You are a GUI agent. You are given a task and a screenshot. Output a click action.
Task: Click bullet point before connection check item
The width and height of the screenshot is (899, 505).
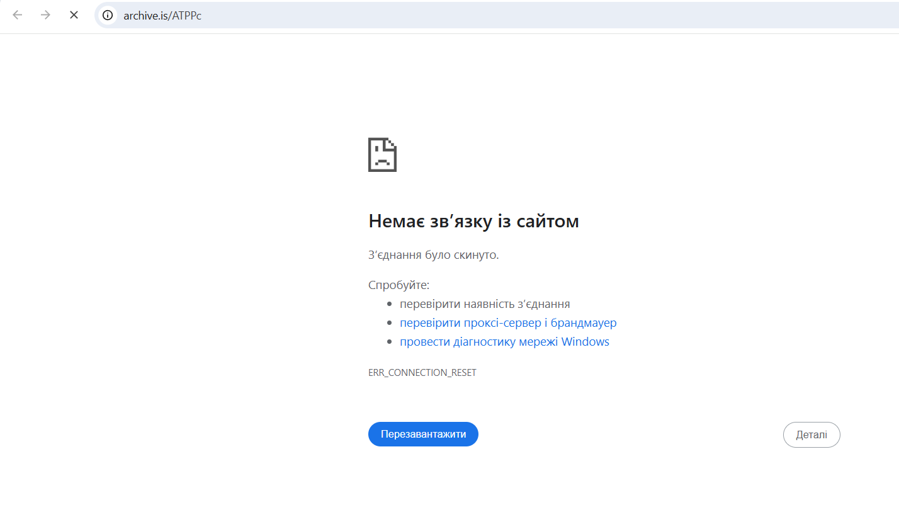[x=390, y=305]
